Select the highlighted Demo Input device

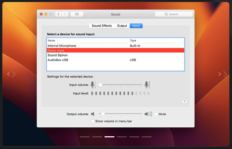115,50
